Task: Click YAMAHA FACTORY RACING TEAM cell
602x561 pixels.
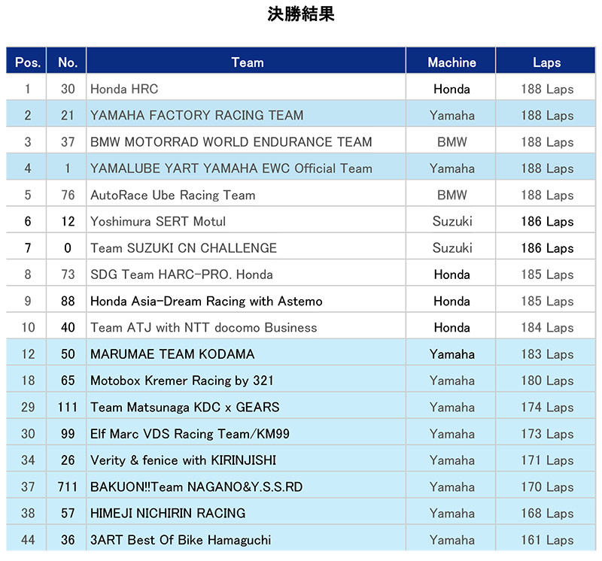Action: tap(246, 115)
